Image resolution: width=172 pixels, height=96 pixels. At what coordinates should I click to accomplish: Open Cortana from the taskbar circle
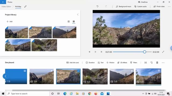pyautogui.click(x=52, y=94)
